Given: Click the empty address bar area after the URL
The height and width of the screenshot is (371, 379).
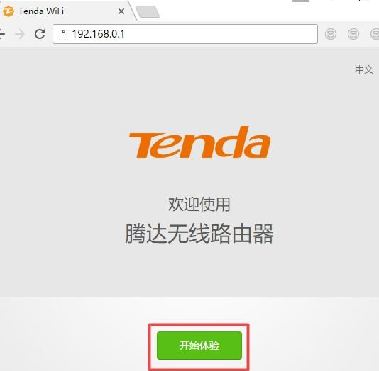Looking at the screenshot, I should [220, 34].
